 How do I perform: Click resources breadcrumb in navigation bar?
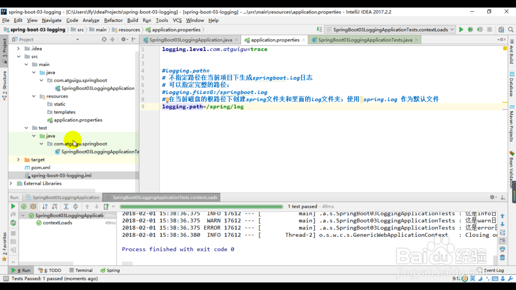pos(126,29)
